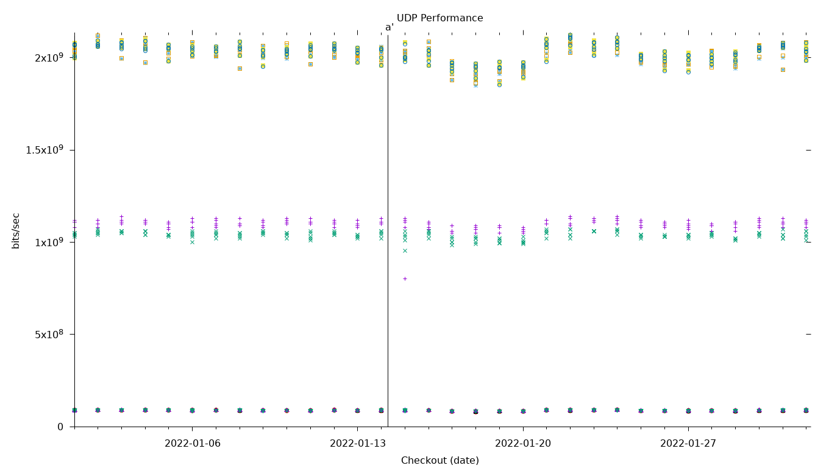This screenshot has width=829, height=468.
Task: Click the '2022-01-06' x-axis date label
Action: (x=193, y=444)
